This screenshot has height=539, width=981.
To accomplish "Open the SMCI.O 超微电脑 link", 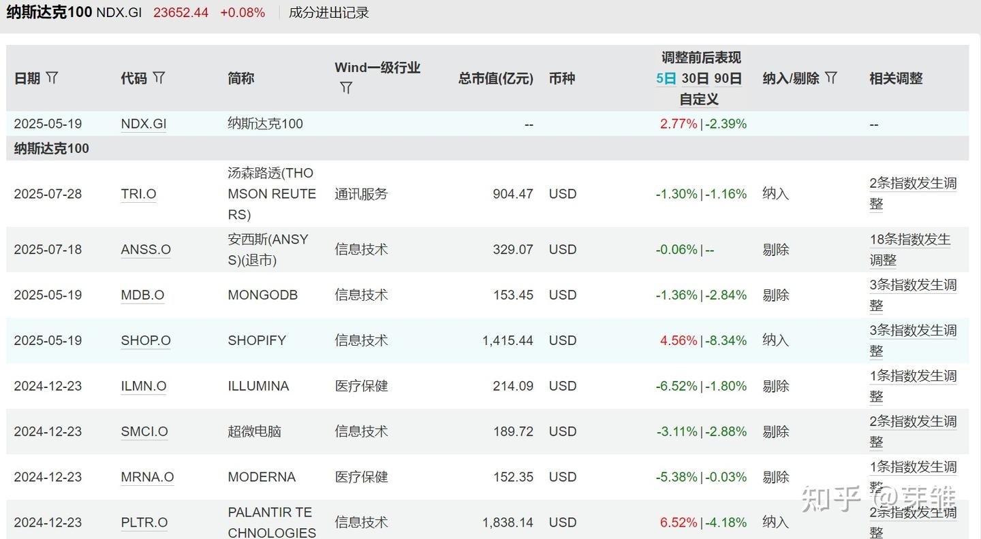I will coord(144,431).
